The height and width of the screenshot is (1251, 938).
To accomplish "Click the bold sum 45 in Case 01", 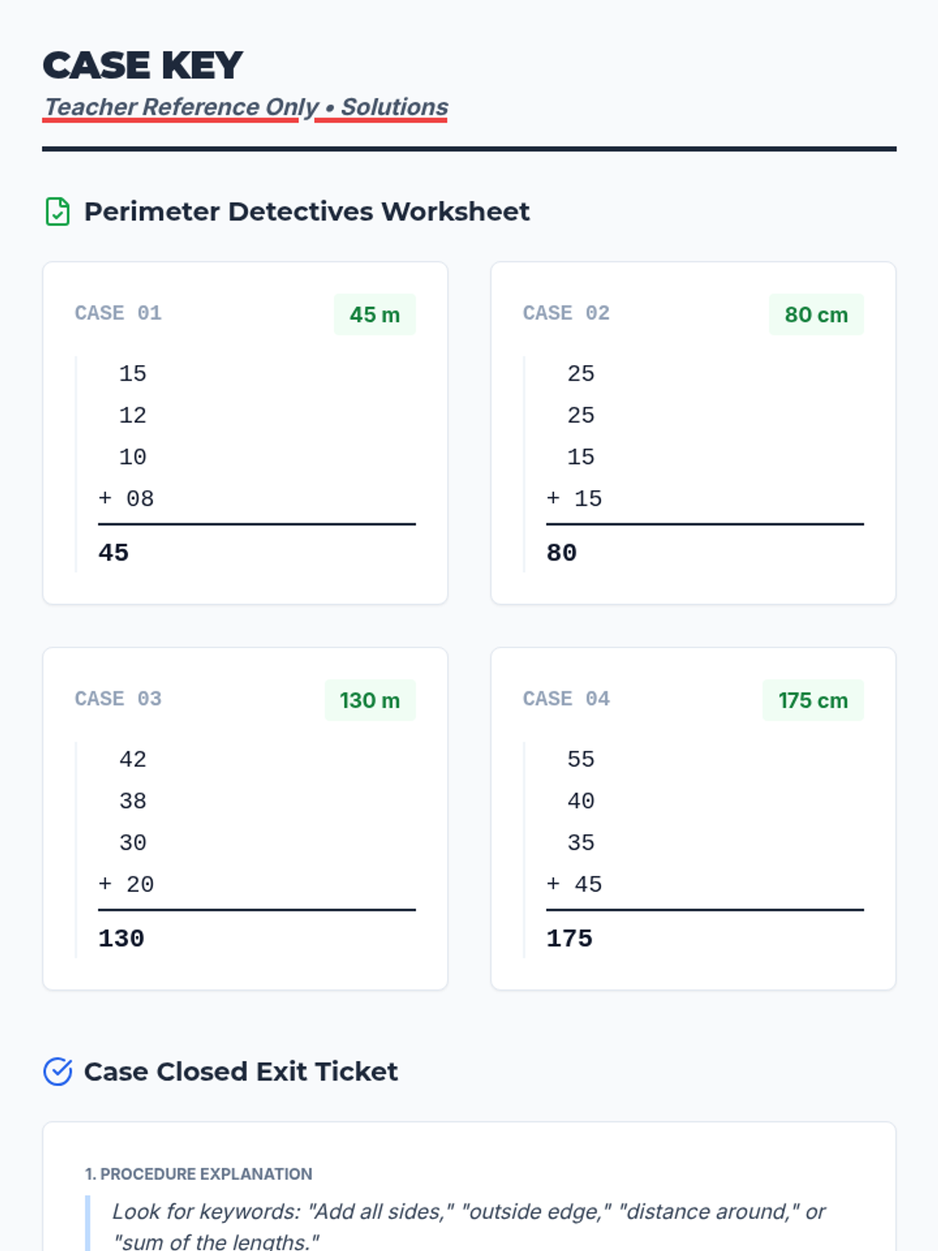I will pos(113,553).
